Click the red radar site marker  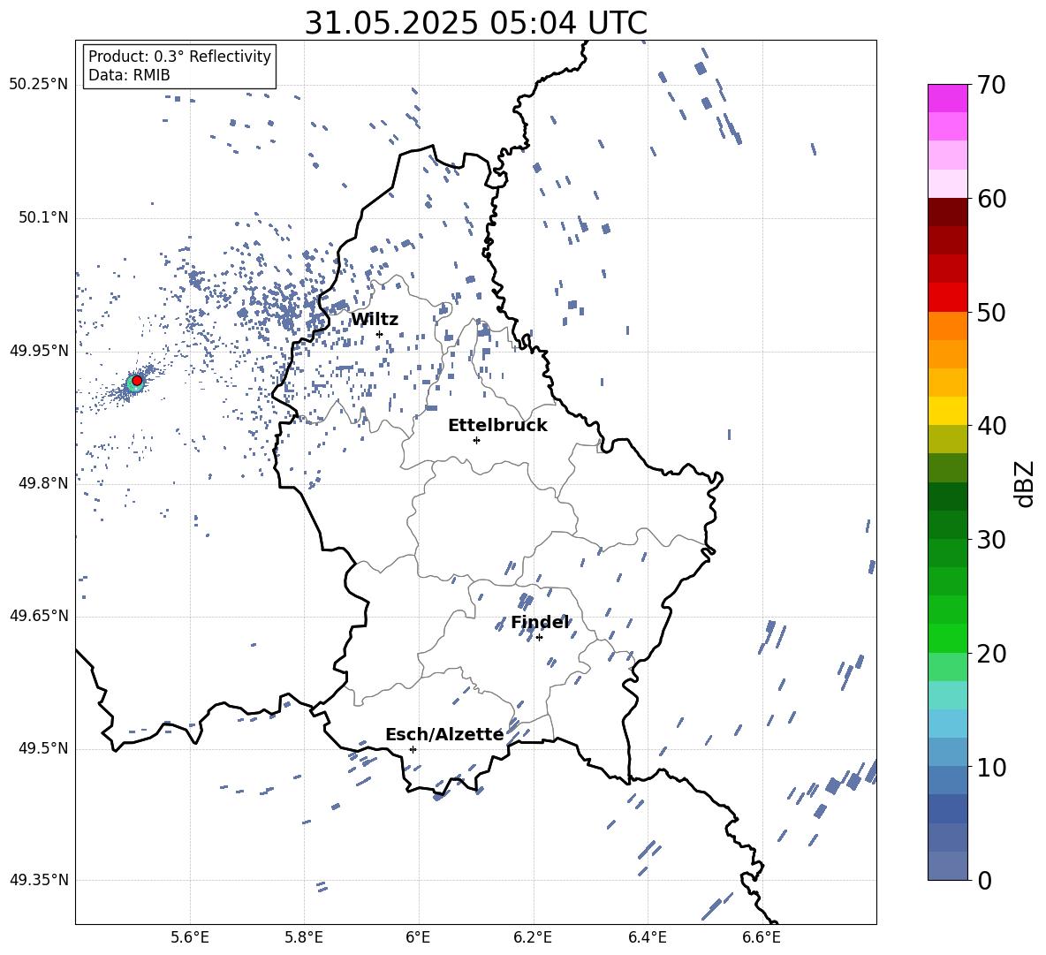coord(137,381)
